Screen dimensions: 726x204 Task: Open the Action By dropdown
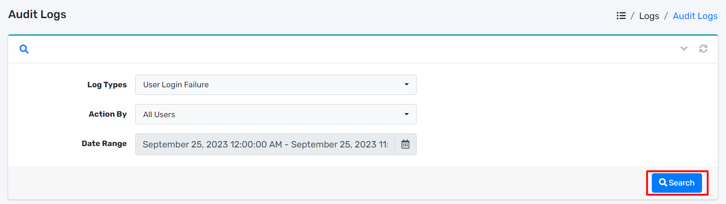click(x=275, y=114)
